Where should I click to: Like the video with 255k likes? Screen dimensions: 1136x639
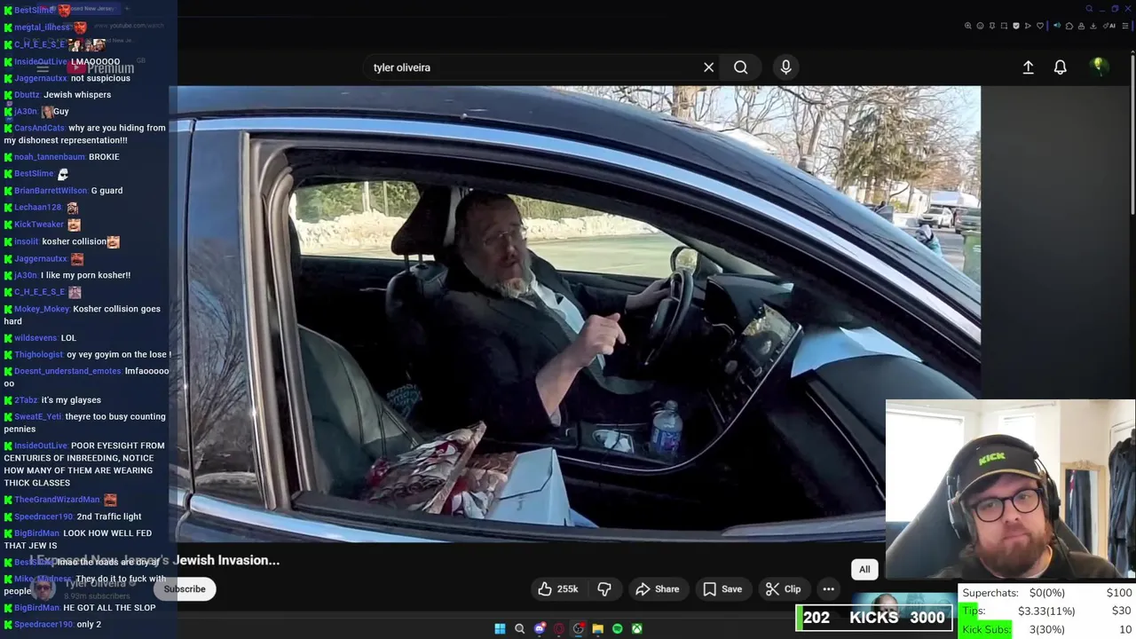(558, 589)
